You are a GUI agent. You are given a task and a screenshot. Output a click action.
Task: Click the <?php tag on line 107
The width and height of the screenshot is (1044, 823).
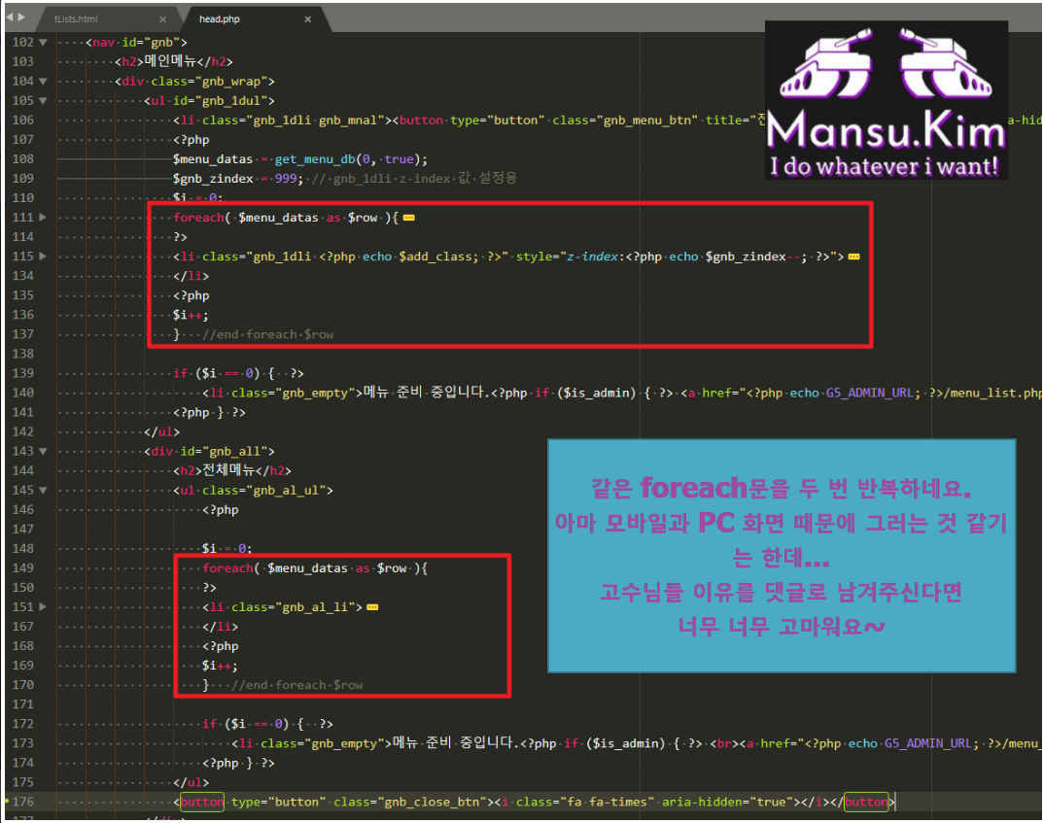point(191,140)
